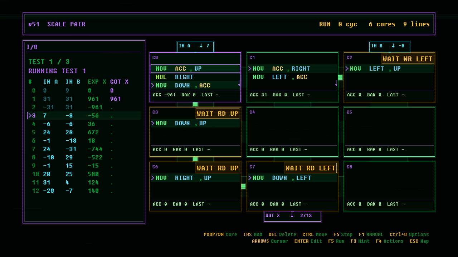Select the MOV LEFT, ACC line in core C1
Viewport: 458px width, 257px height.
tap(292, 77)
